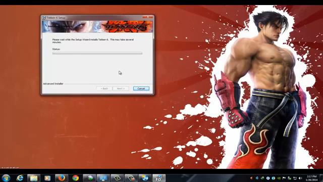Viewport: 323px width, 182px height.
Task: Cancel the Tekken 6 installation
Action: pyautogui.click(x=141, y=88)
